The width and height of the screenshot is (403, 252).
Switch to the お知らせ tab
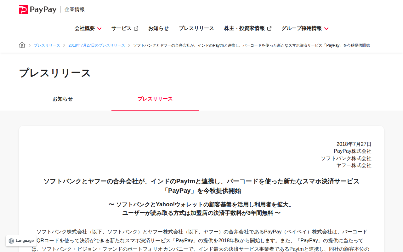[x=63, y=99]
